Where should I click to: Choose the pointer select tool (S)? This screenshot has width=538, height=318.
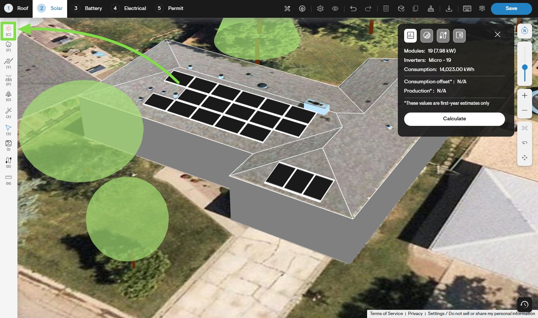click(x=9, y=129)
